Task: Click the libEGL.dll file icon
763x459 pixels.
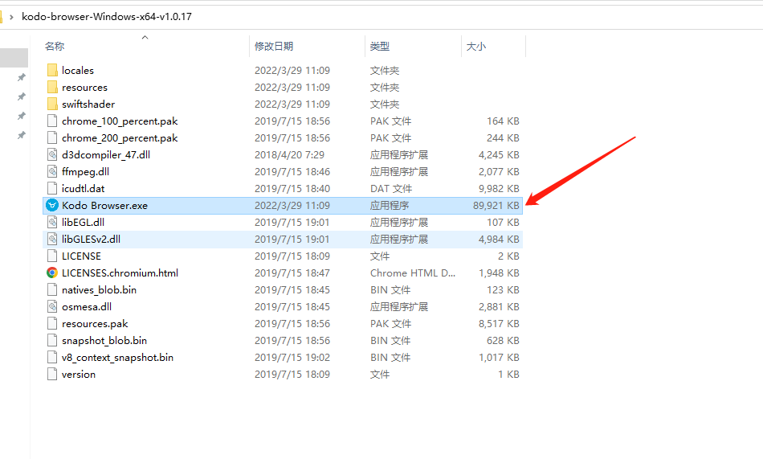Action: click(x=52, y=222)
